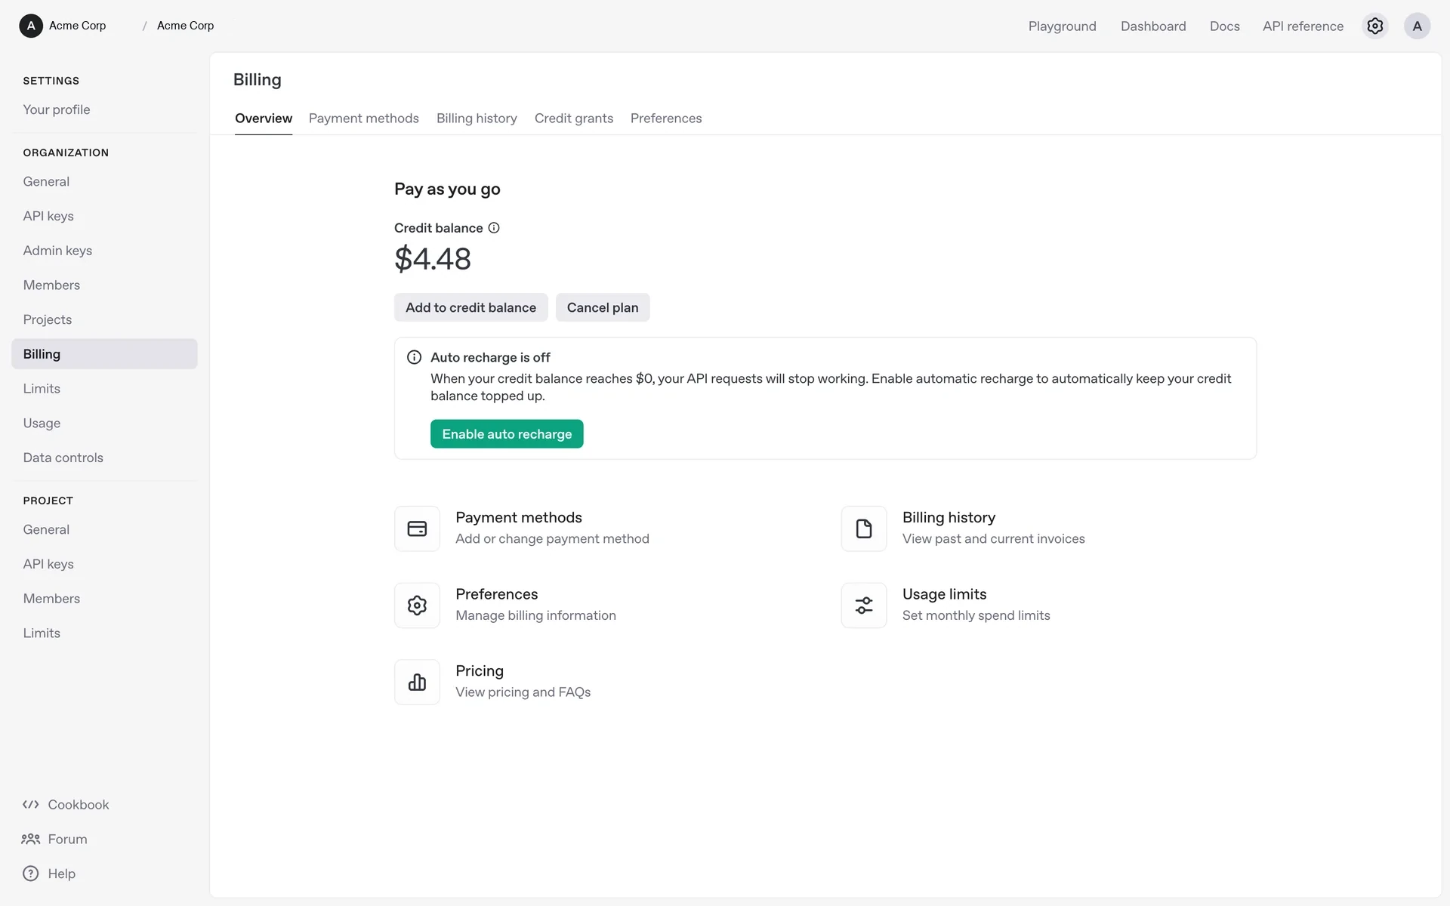This screenshot has width=1450, height=906.
Task: Open Admin keys in sidebar
Action: click(104, 251)
